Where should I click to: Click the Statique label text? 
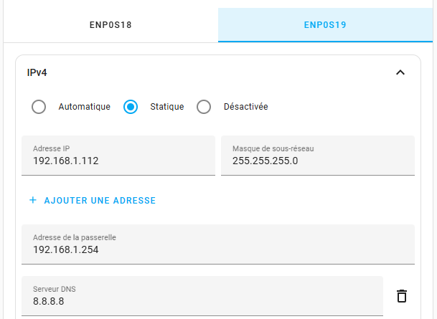point(167,107)
